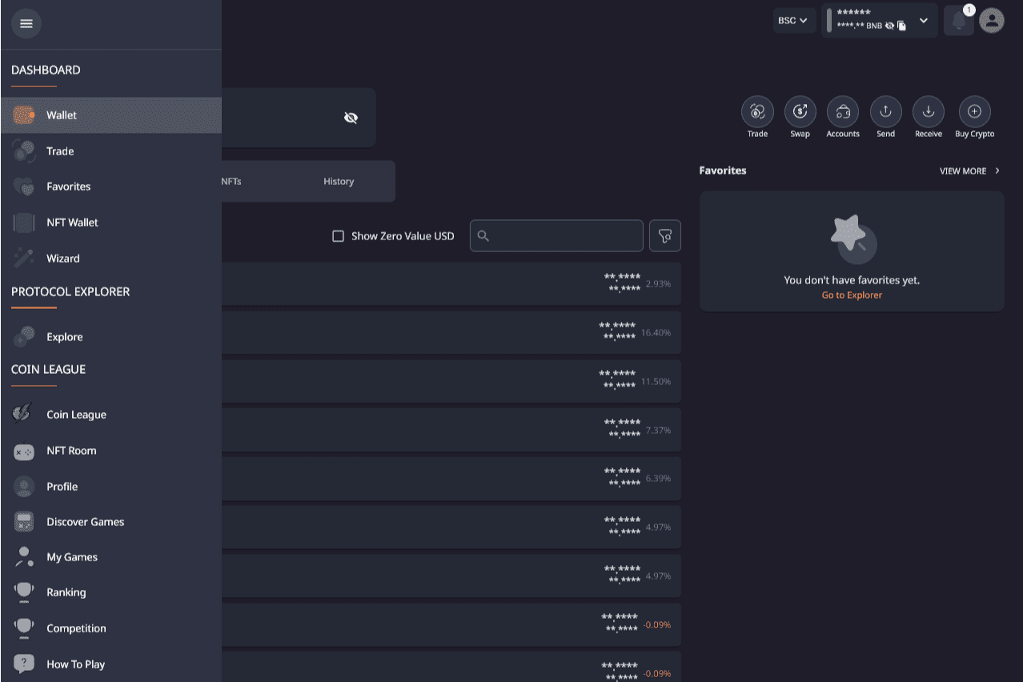Click the Competition trophy icon
Screen dimensions: 1023x682
24,628
